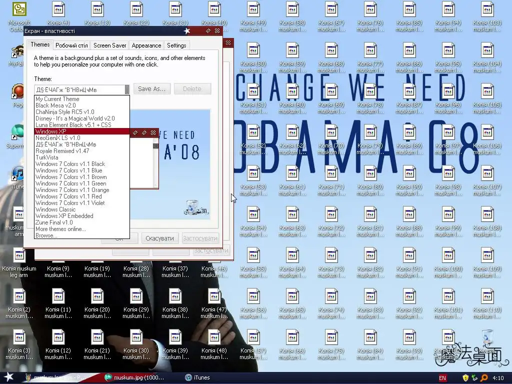
Task: Pick Windows 7 Colors v1.1 Orange
Action: tap(82, 190)
